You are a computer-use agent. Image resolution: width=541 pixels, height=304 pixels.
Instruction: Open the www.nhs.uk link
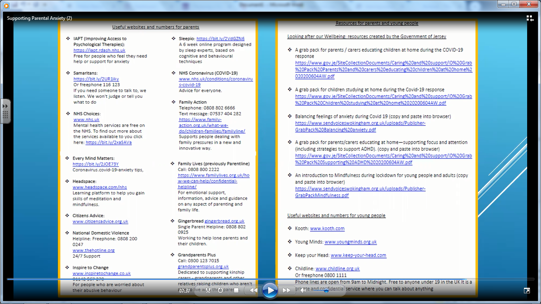pyautogui.click(x=86, y=120)
